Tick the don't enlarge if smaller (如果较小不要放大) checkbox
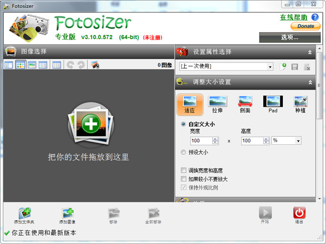326x244 pixels. point(184,179)
